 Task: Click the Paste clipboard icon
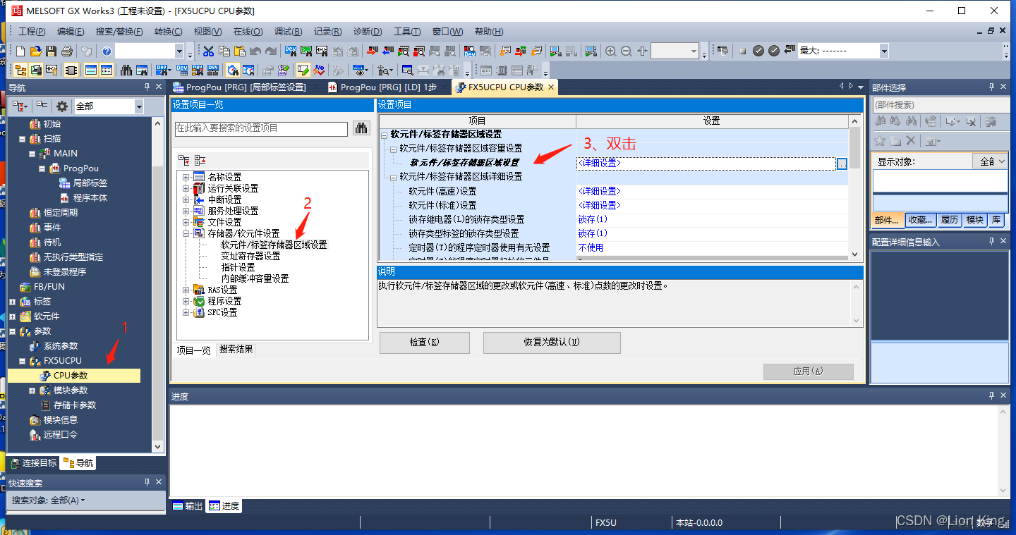pos(239,51)
